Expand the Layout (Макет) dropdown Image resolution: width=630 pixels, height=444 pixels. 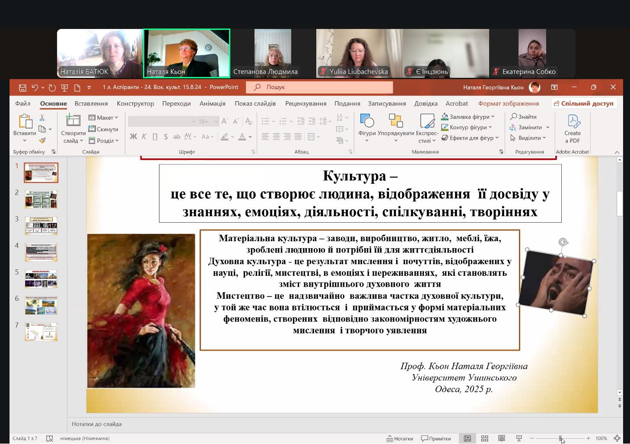tap(104, 118)
